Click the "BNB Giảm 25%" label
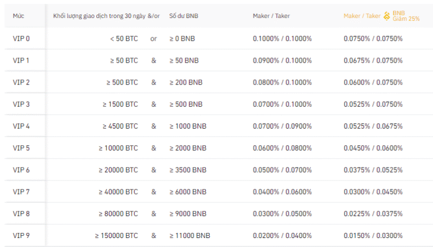 click(x=406, y=16)
